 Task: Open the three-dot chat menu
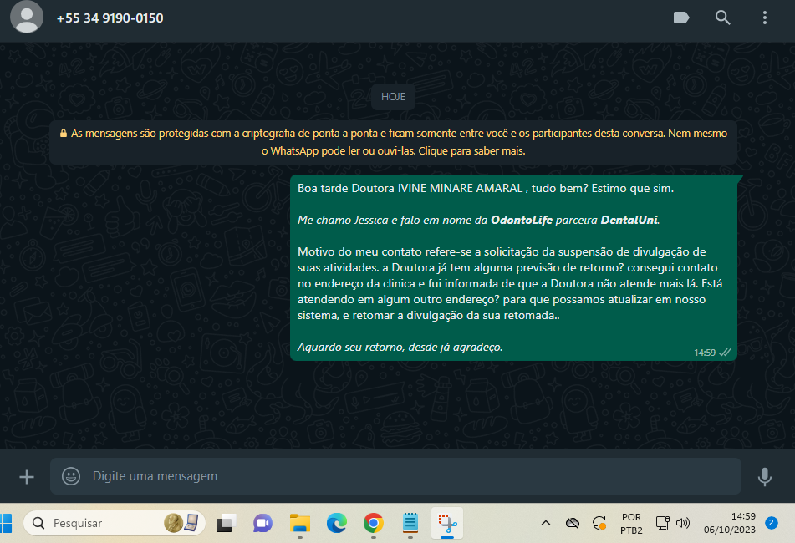coord(765,18)
